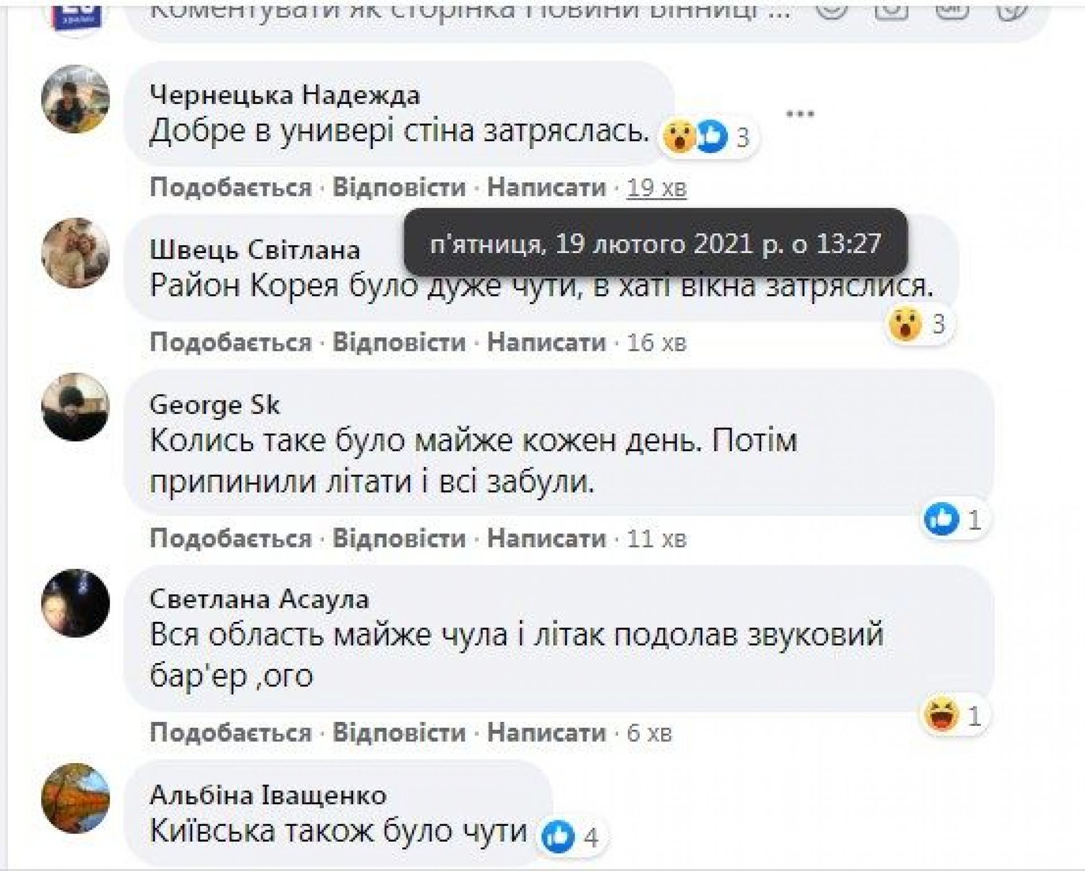Click the haha reaction on Светлана Асаула's comment
This screenshot has height=871, width=1085.
(x=942, y=716)
